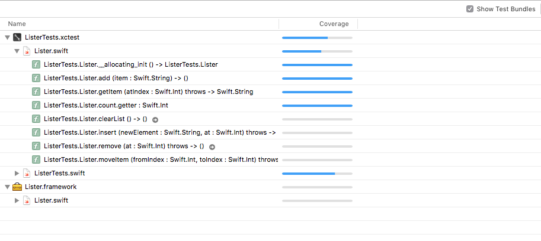Image resolution: width=541 pixels, height=241 pixels.
Task: Click the Name column header
Action: pos(17,24)
